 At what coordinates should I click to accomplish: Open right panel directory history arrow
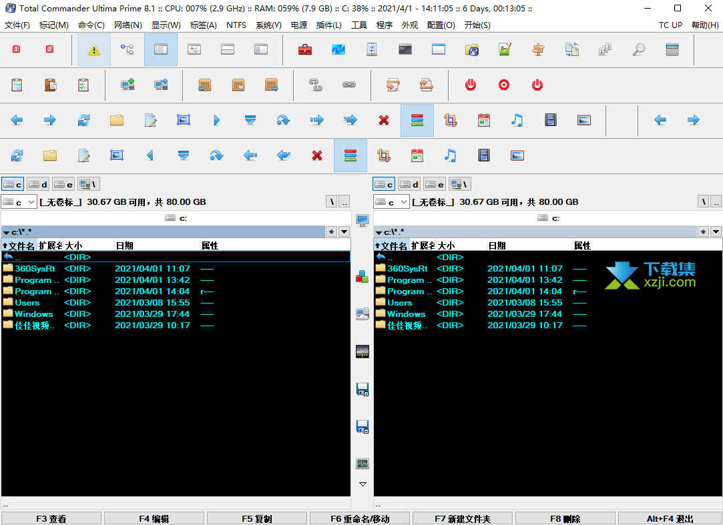tap(716, 232)
